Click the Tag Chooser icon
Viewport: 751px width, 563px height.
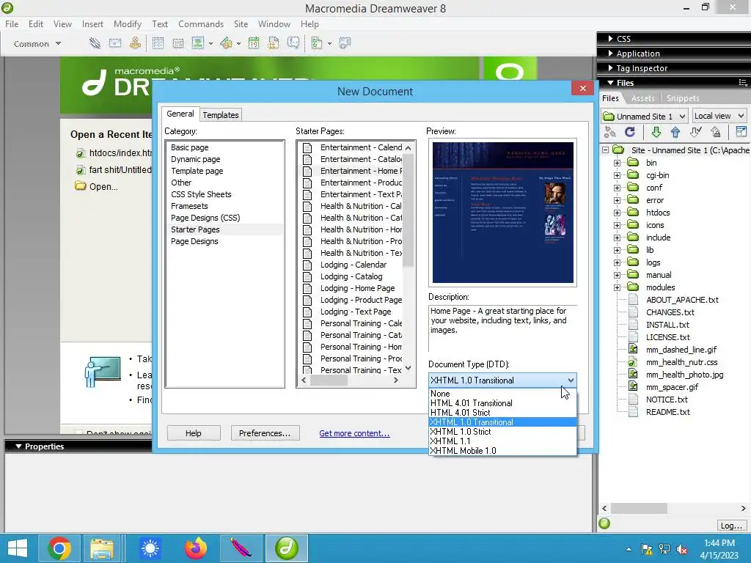coord(345,43)
